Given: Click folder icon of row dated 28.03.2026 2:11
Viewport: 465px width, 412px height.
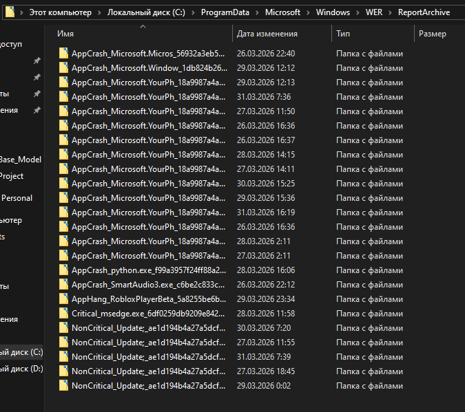Looking at the screenshot, I should click(63, 241).
